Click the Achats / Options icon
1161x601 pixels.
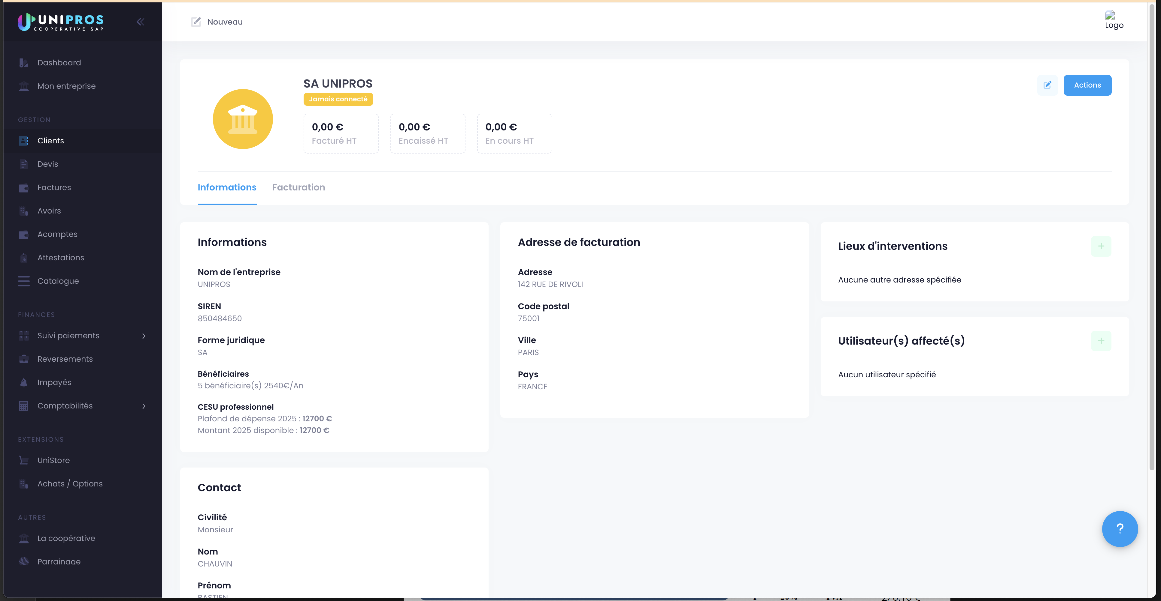[24, 483]
